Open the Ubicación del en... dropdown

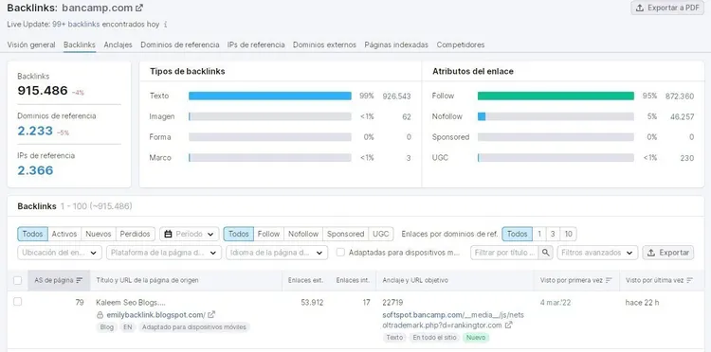coord(60,253)
